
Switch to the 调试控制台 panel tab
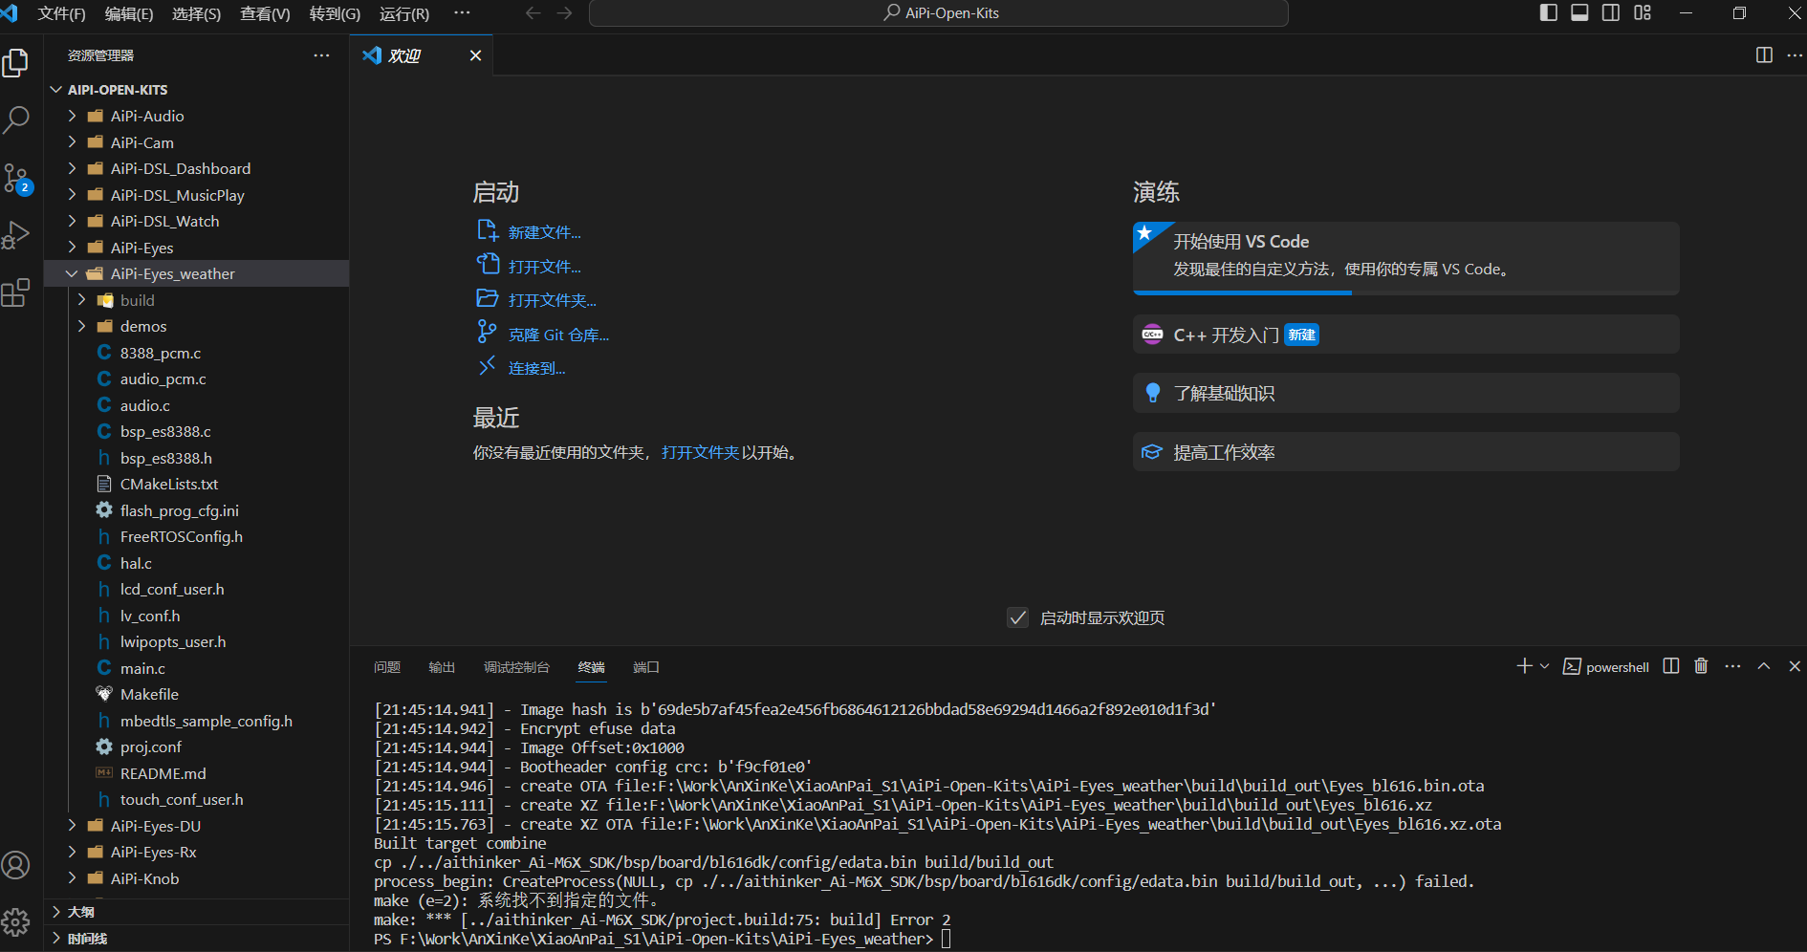(x=516, y=667)
